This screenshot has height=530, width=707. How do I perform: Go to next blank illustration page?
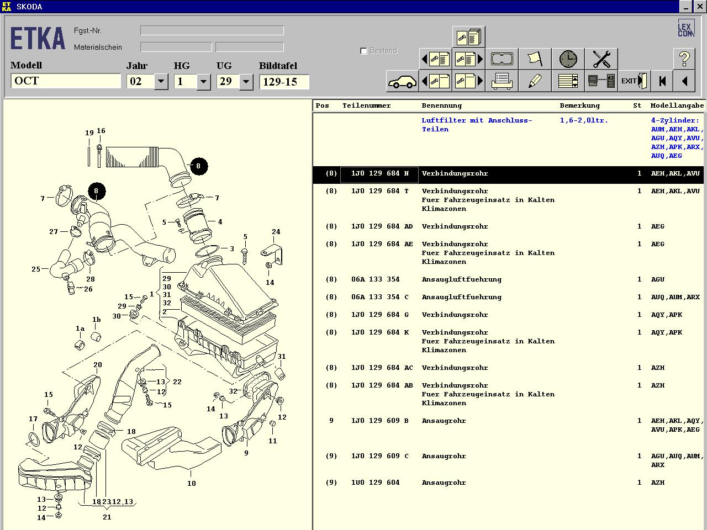468,81
